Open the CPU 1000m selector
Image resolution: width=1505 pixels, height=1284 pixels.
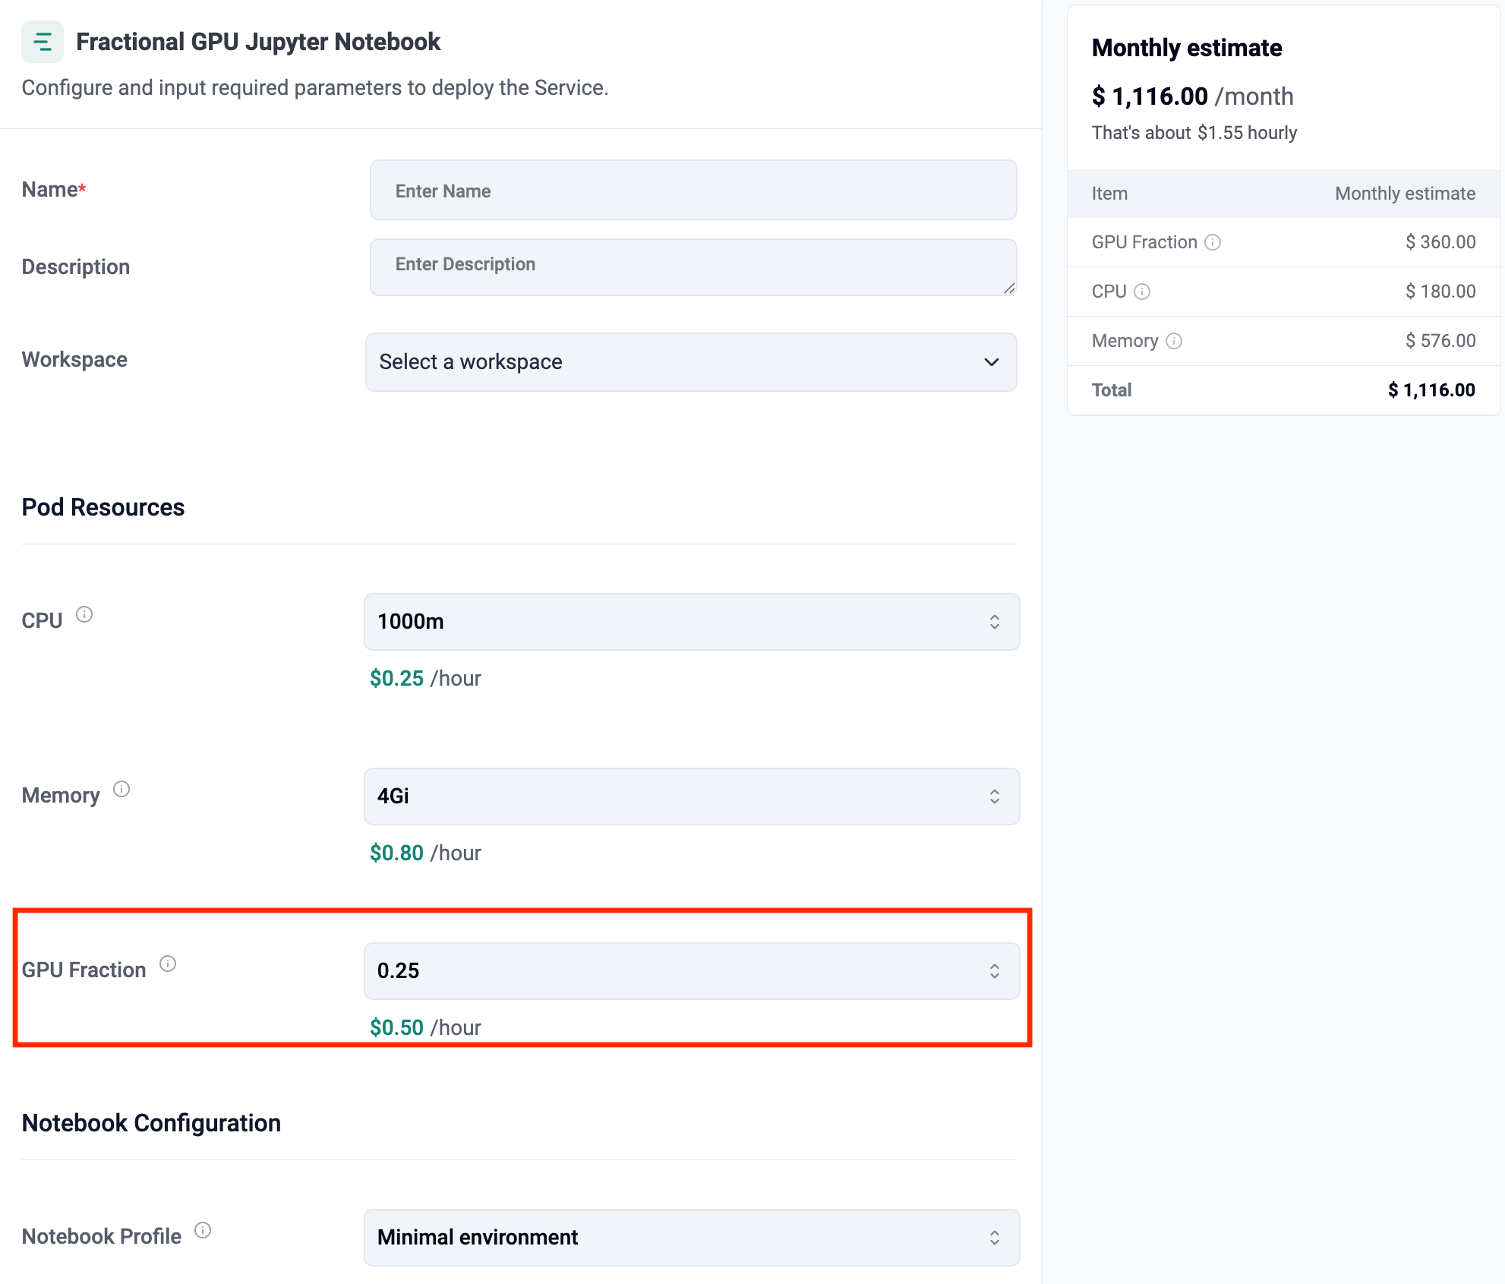(691, 622)
